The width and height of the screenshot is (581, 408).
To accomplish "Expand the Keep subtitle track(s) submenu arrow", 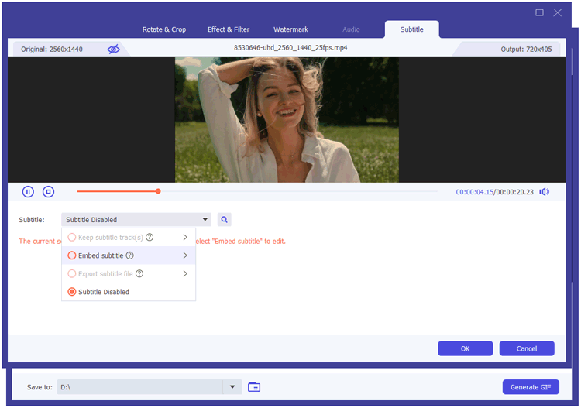I will click(x=185, y=238).
